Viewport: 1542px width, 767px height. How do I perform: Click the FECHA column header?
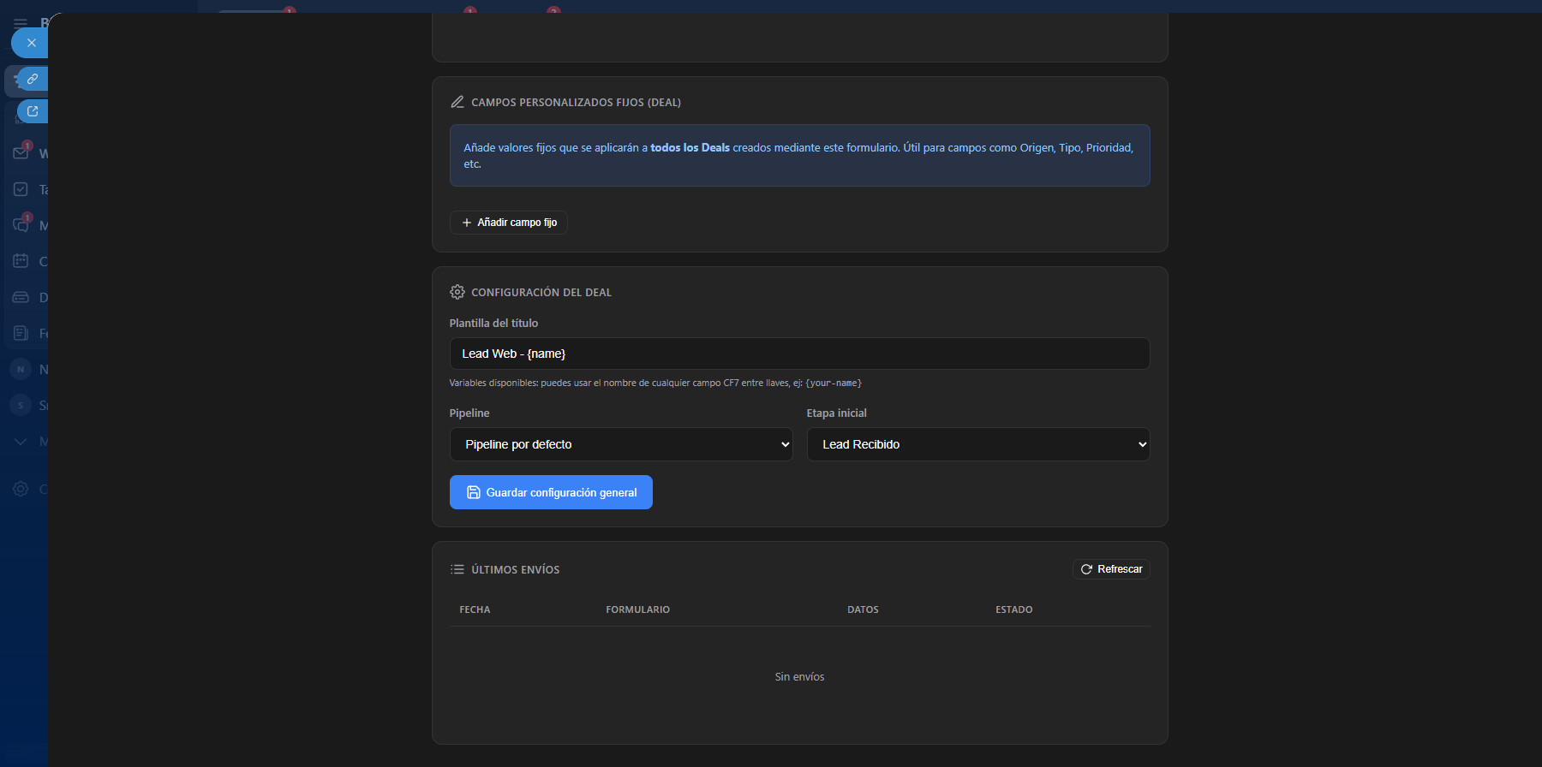tap(475, 609)
